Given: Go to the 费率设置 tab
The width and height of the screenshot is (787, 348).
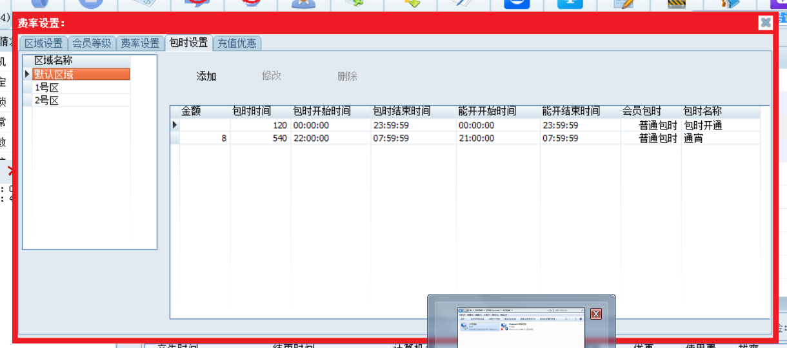Looking at the screenshot, I should point(140,43).
